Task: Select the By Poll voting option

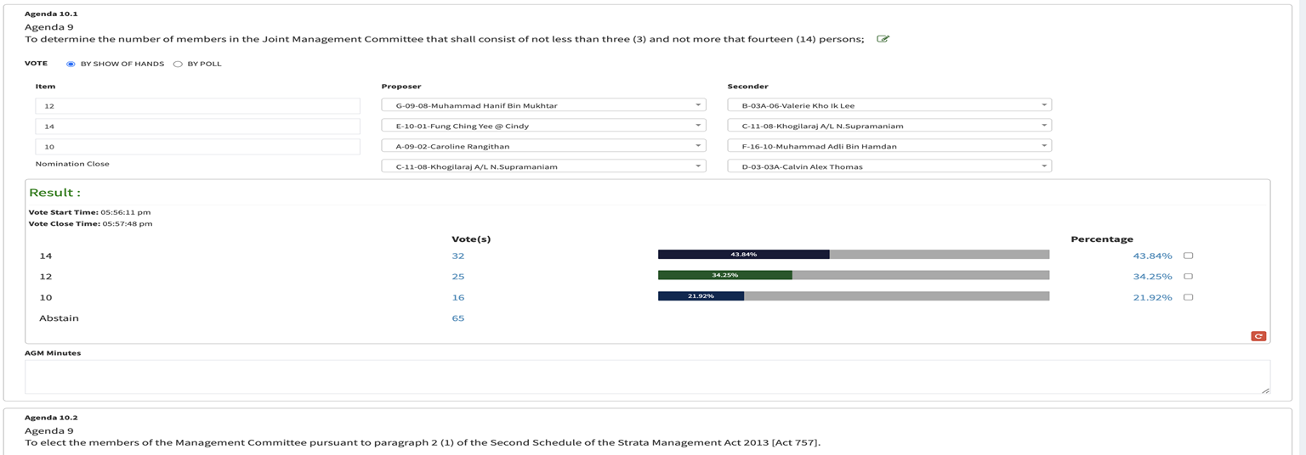Action: click(x=178, y=64)
